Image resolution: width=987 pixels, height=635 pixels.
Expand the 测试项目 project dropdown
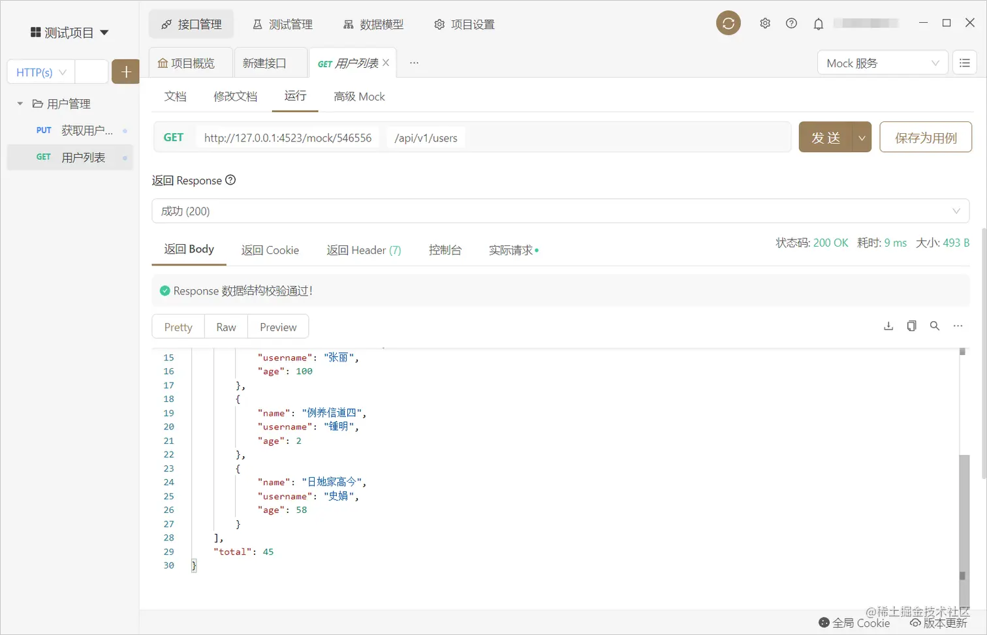pos(104,33)
